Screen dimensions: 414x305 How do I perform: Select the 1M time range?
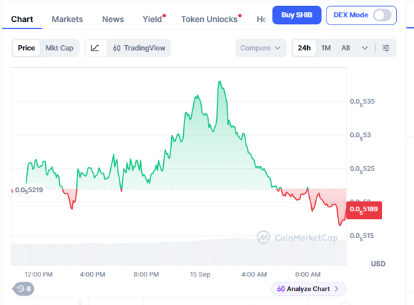point(326,48)
